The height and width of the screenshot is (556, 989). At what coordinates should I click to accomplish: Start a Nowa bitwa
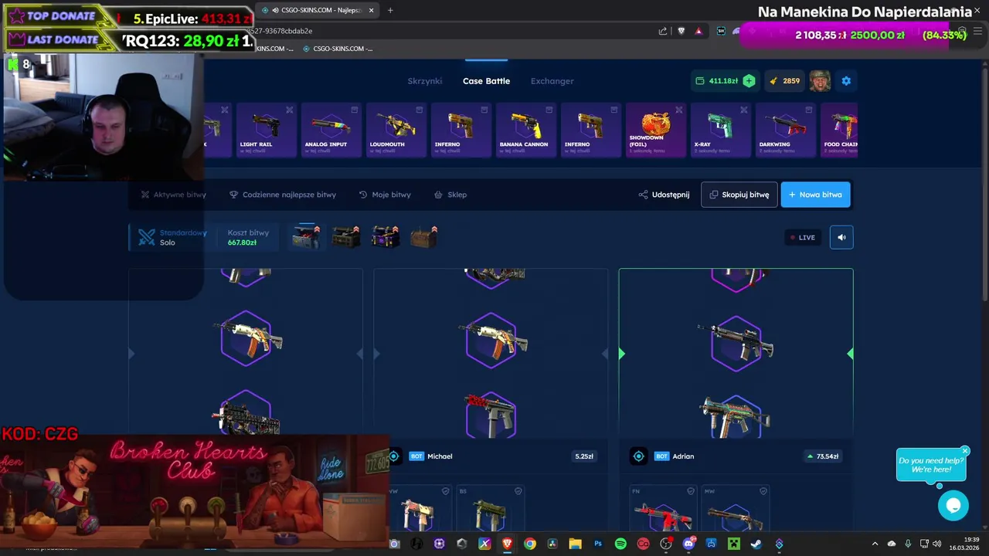click(x=816, y=195)
